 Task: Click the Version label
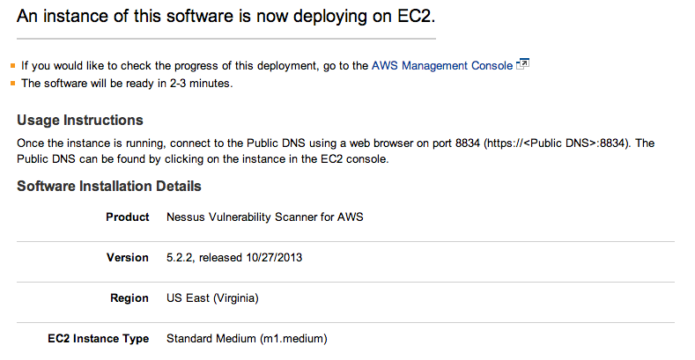[x=128, y=257]
